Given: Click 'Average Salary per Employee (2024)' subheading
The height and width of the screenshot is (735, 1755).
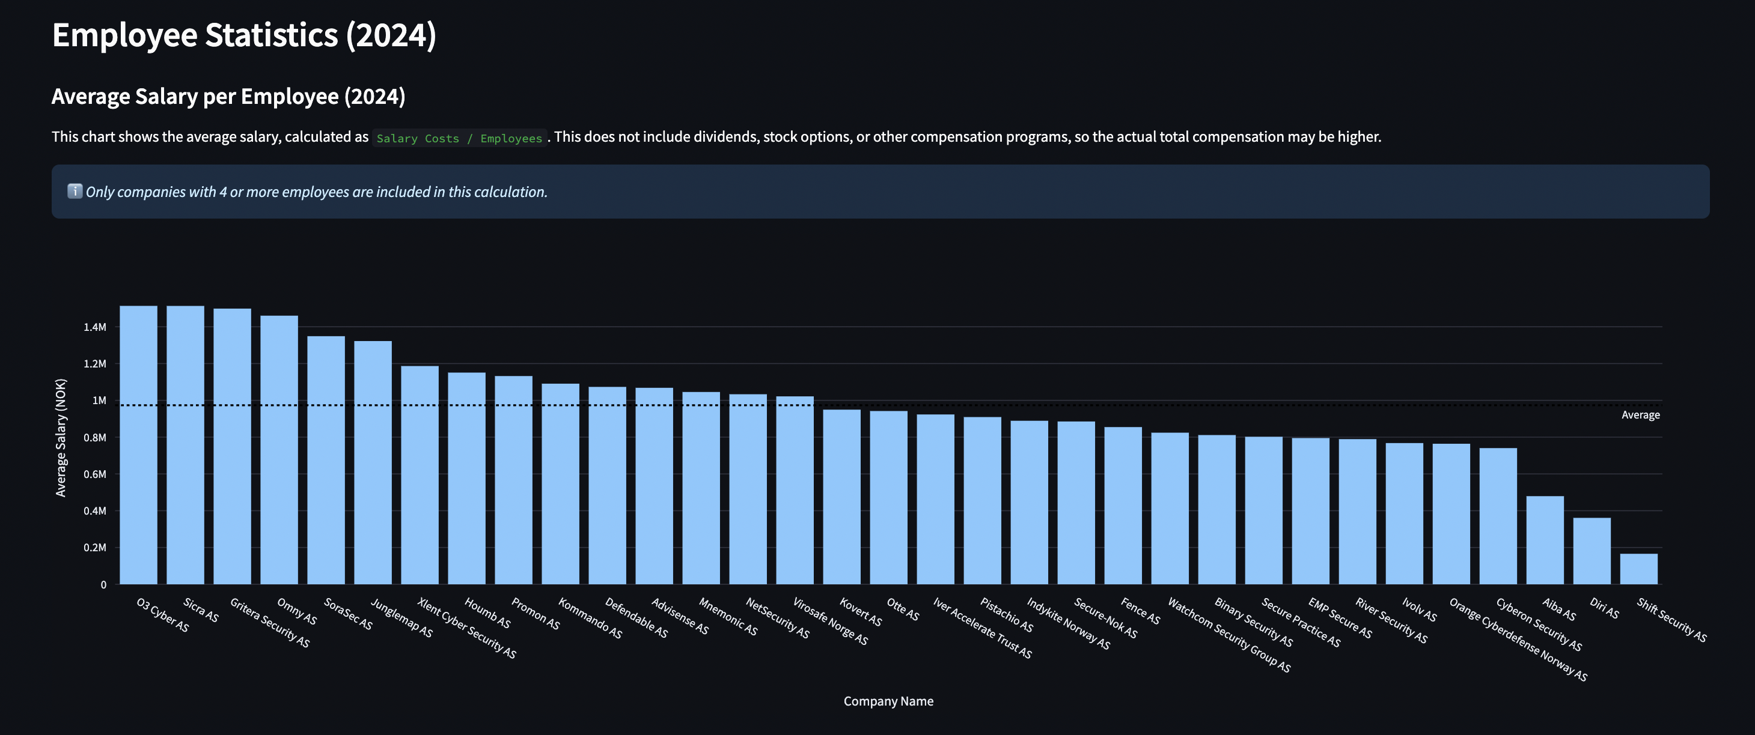Looking at the screenshot, I should click(x=228, y=97).
